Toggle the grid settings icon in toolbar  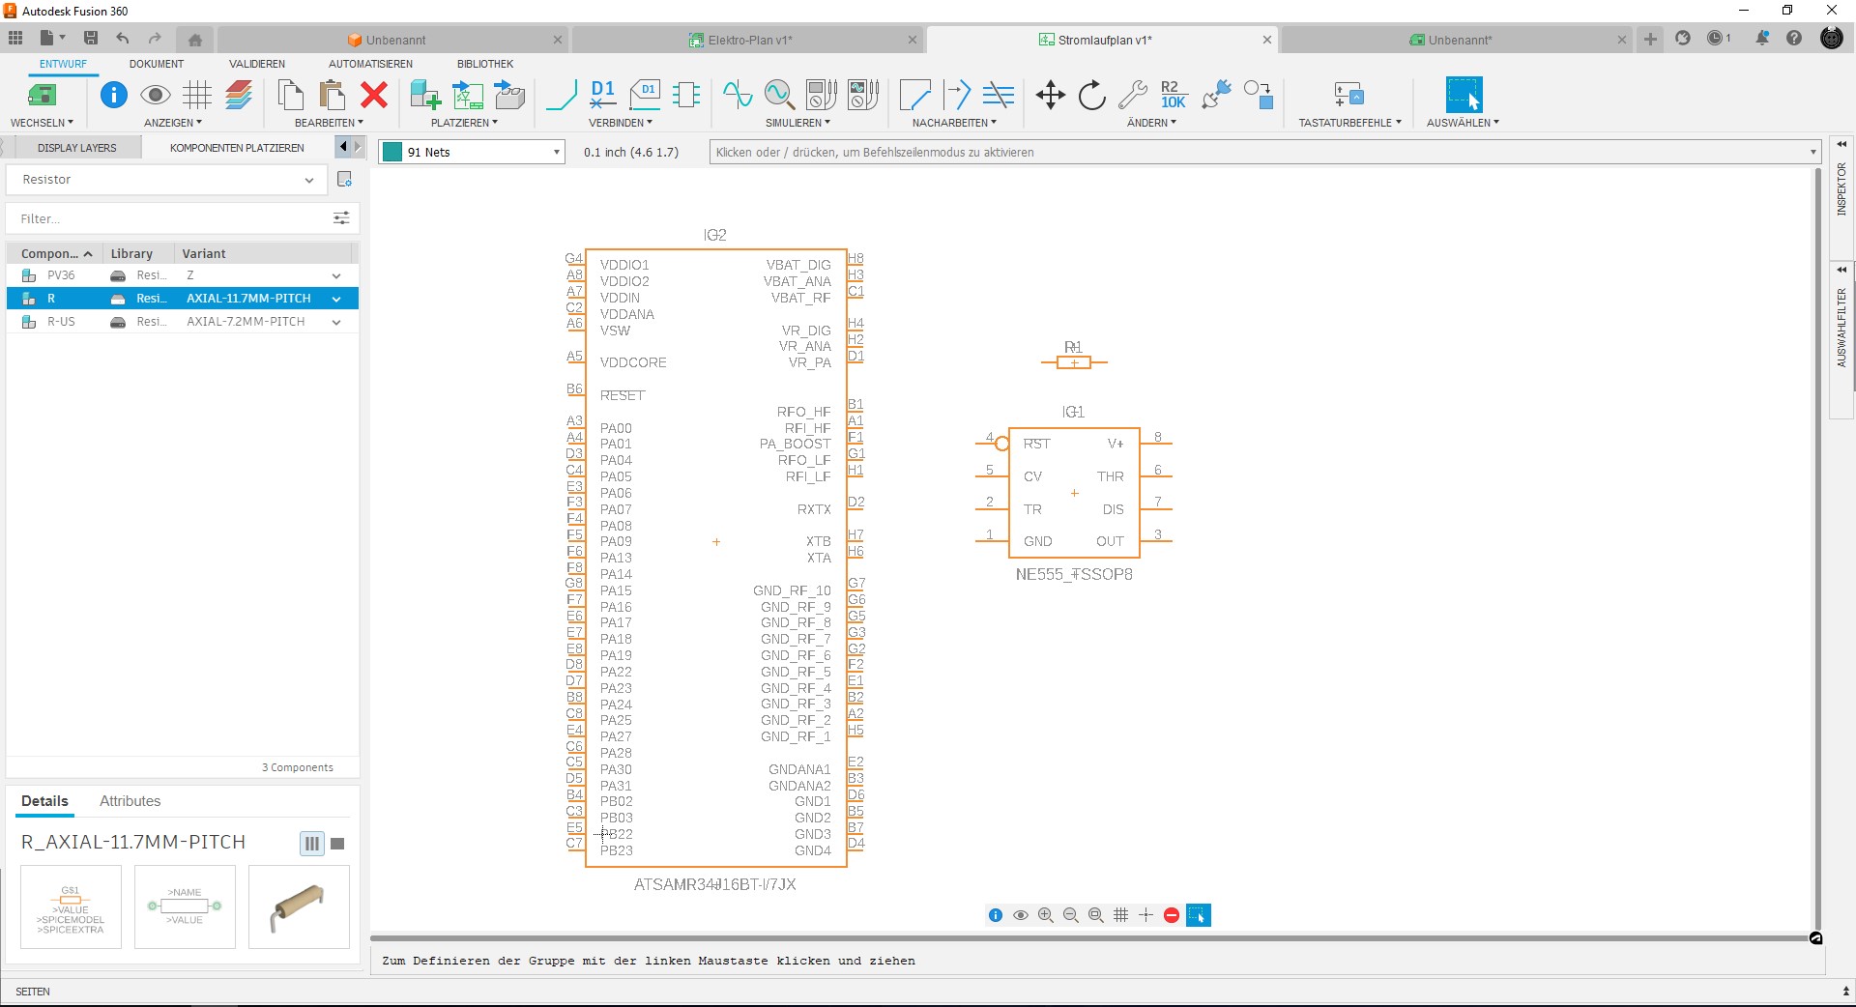[x=197, y=95]
